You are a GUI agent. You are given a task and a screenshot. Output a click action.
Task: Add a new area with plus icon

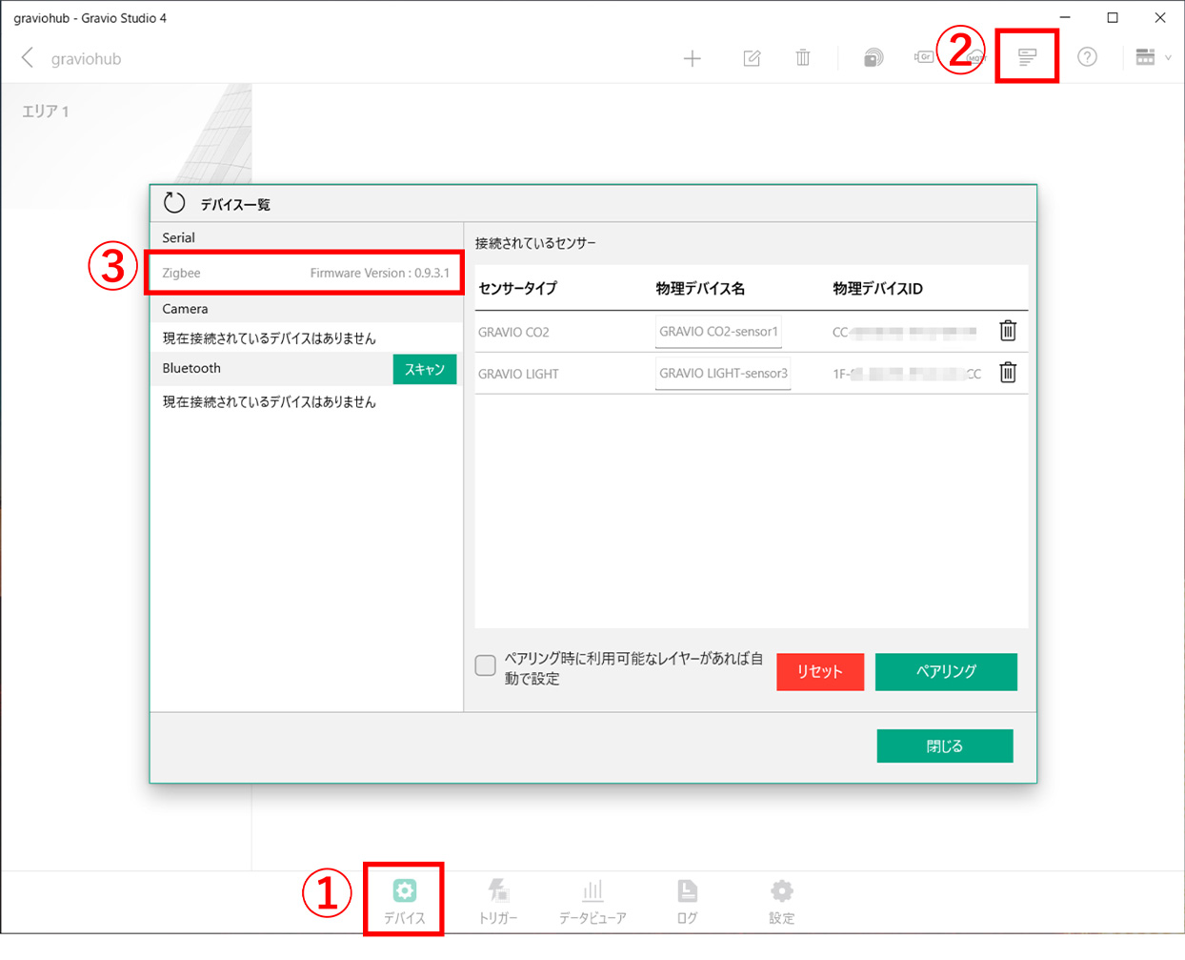tap(693, 59)
